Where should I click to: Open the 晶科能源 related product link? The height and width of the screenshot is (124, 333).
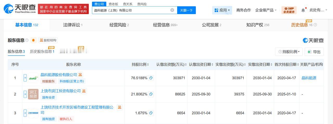coord(309,78)
